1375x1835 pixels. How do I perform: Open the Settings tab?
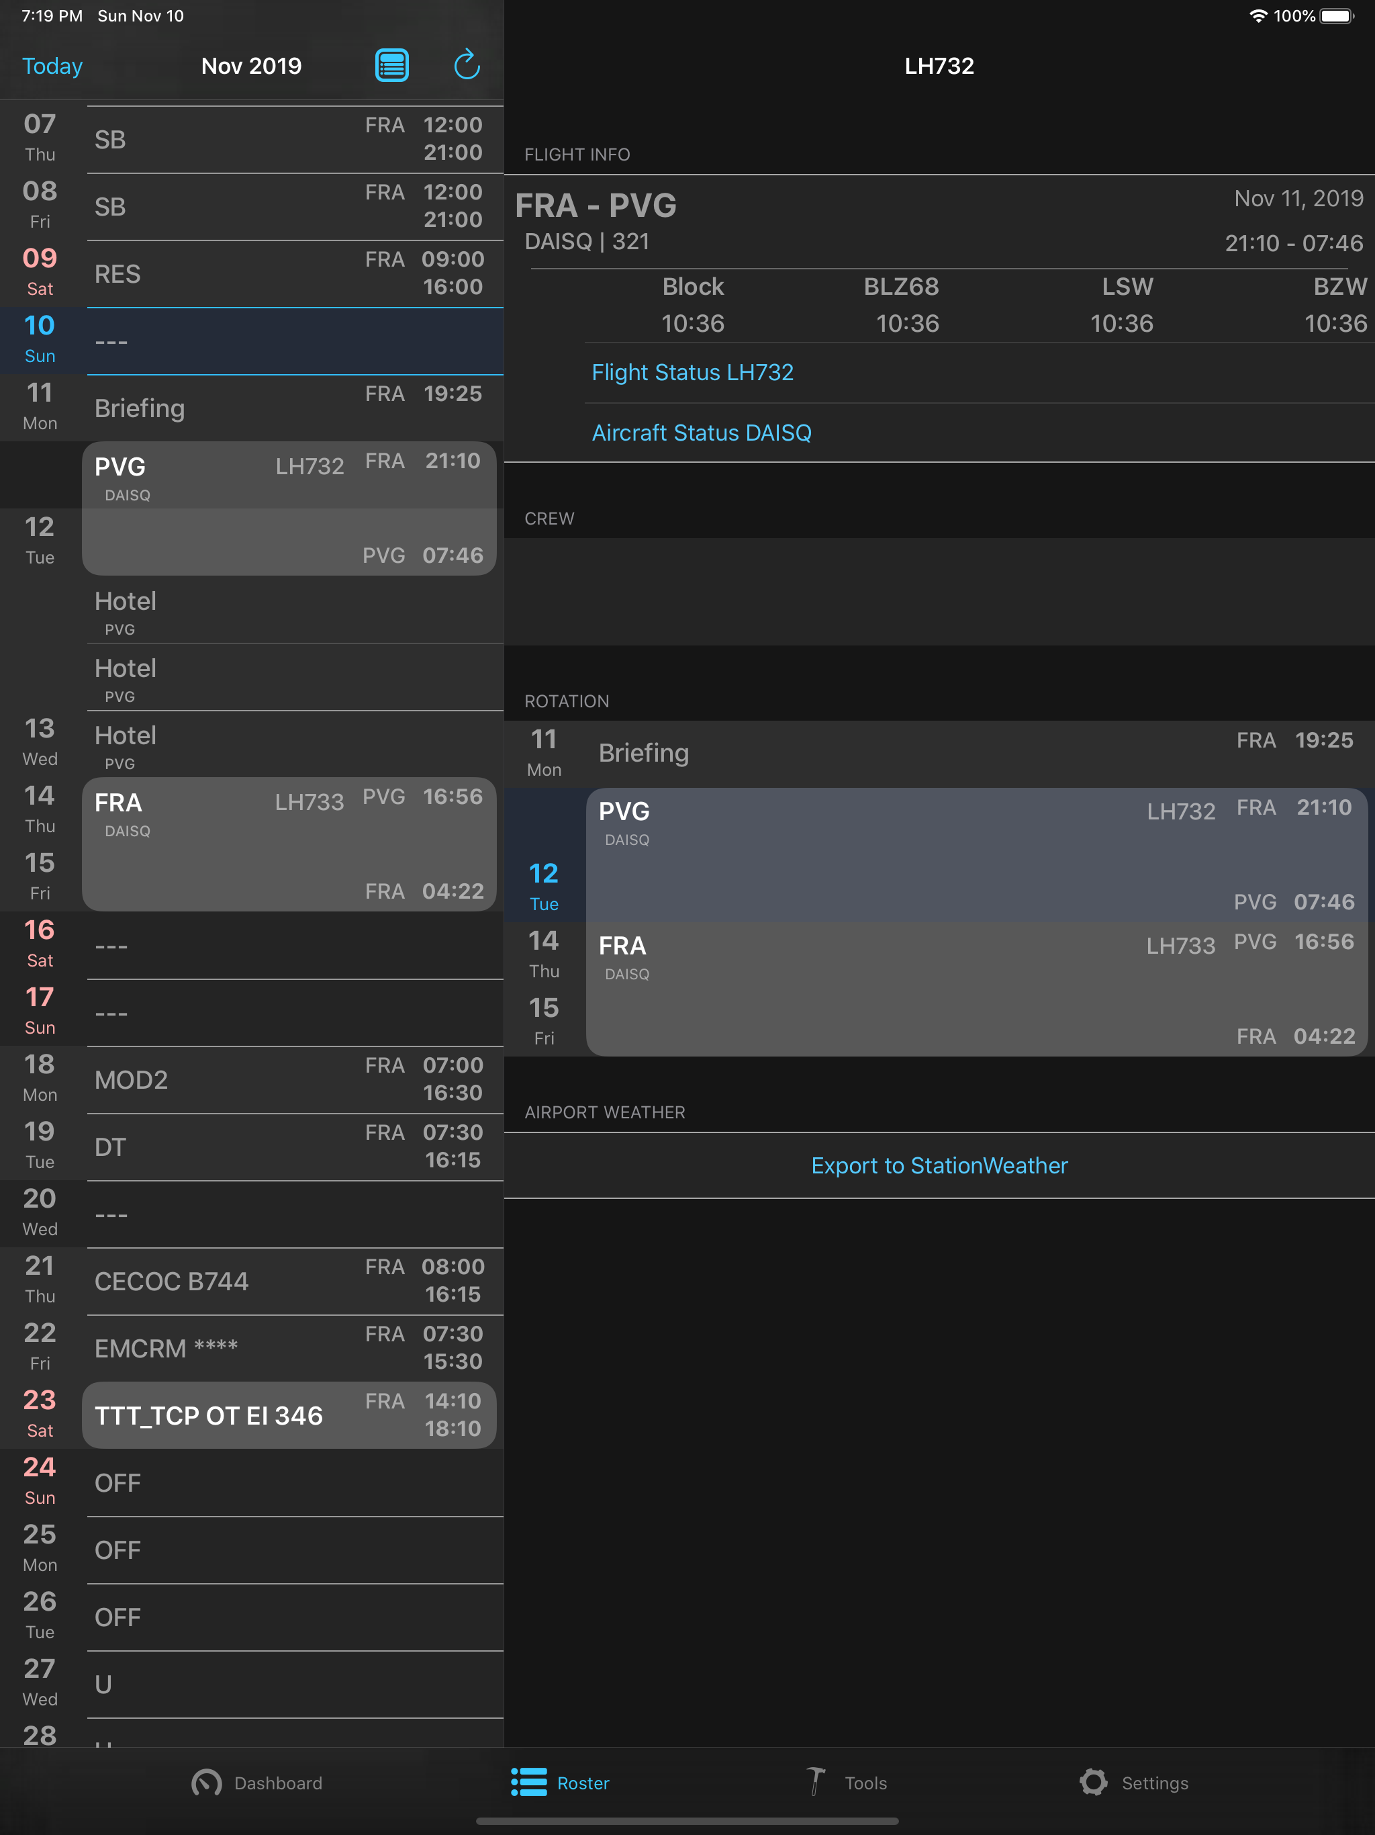pos(1134,1783)
